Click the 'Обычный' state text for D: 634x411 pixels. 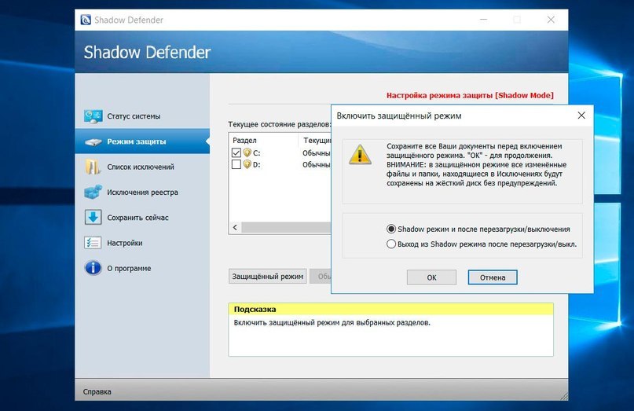[x=316, y=165]
